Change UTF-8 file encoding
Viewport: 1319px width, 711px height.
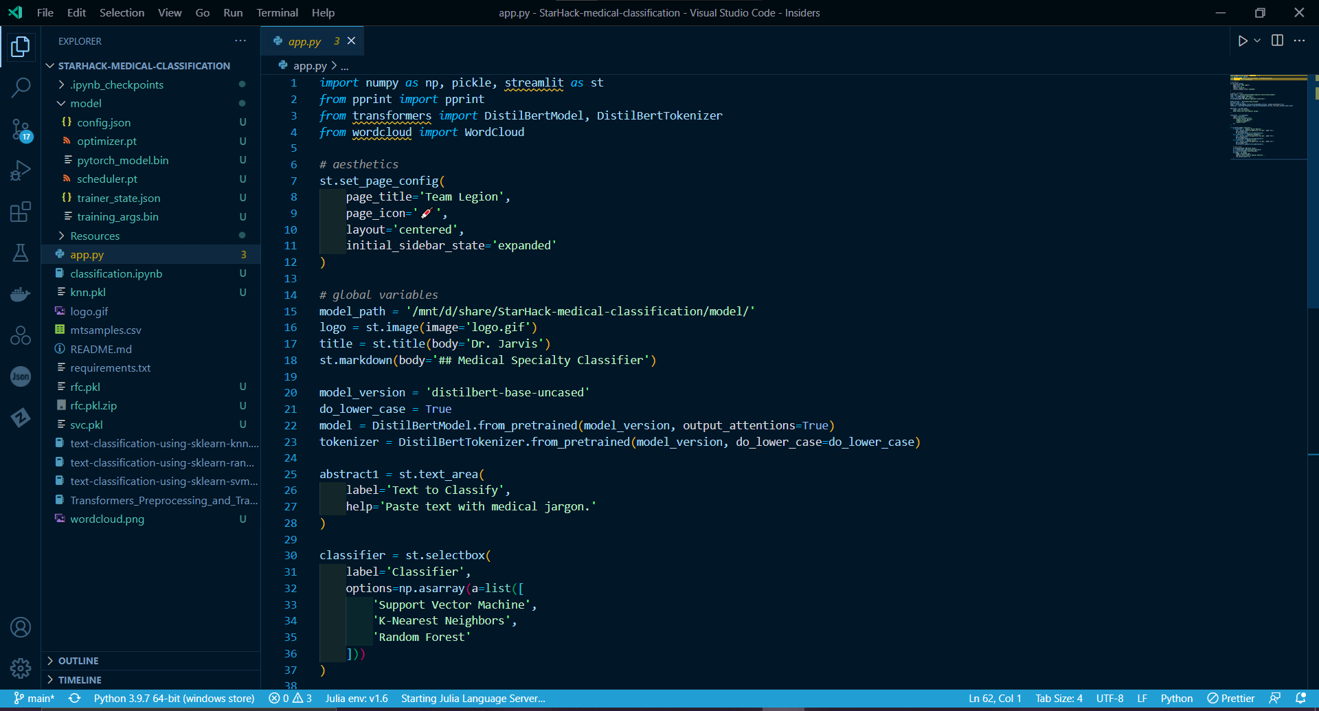point(1109,698)
